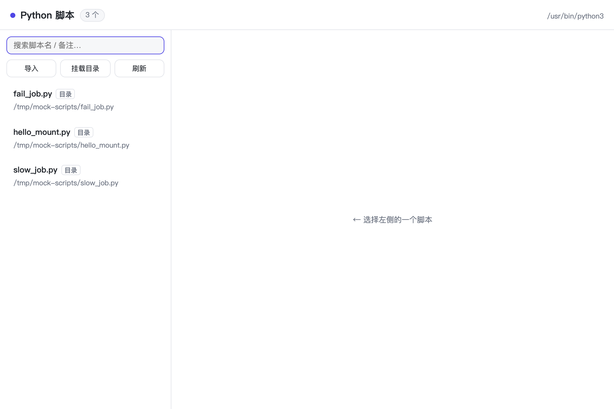The width and height of the screenshot is (614, 409).
Task: Click the 目录 tag beside hello_mount.py
Action: coord(84,132)
